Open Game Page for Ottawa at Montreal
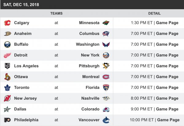 point(167,77)
